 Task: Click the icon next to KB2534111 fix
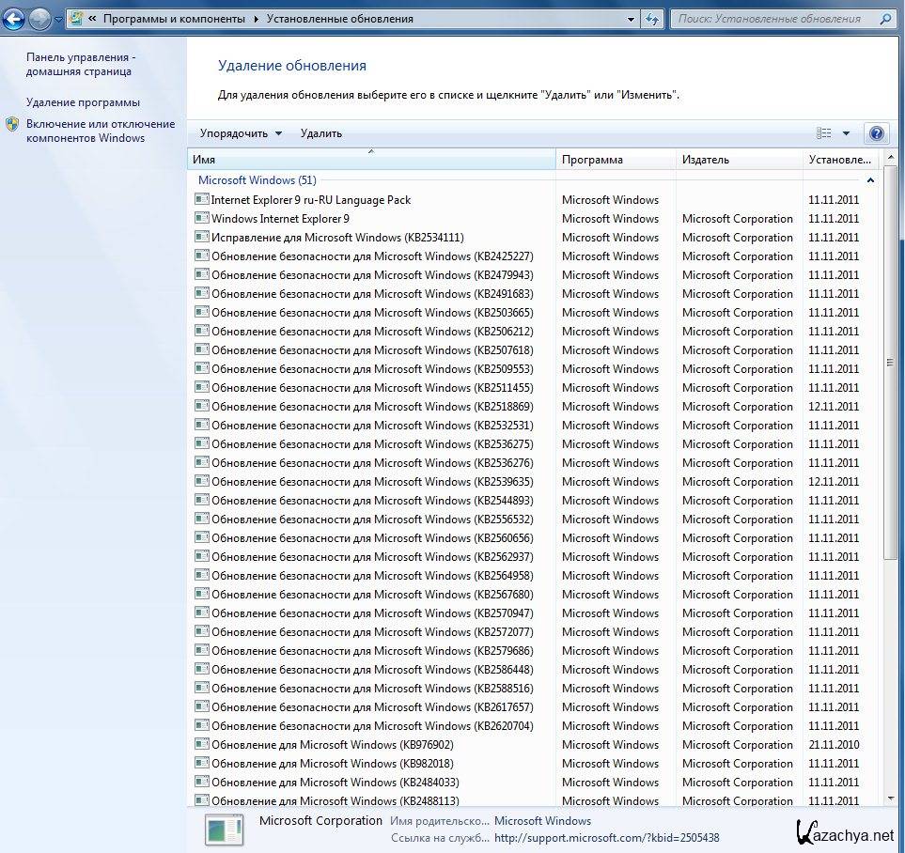click(x=201, y=237)
